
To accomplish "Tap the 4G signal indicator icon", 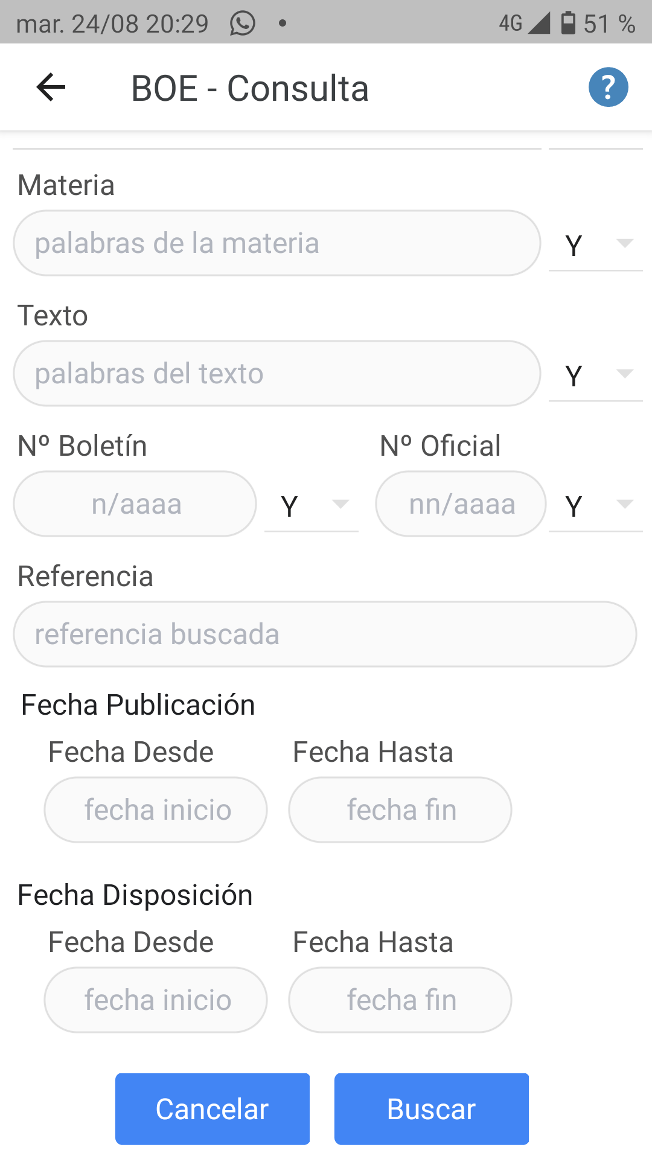I will [523, 23].
